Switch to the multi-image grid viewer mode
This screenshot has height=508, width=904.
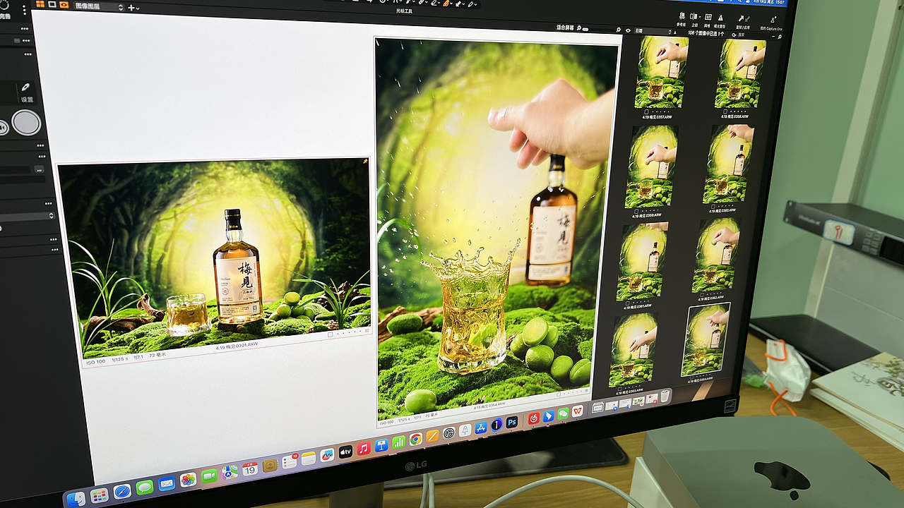click(x=40, y=4)
